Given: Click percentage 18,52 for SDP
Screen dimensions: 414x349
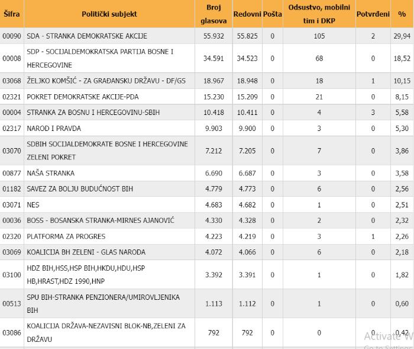Looking at the screenshot, I should pyautogui.click(x=402, y=58).
